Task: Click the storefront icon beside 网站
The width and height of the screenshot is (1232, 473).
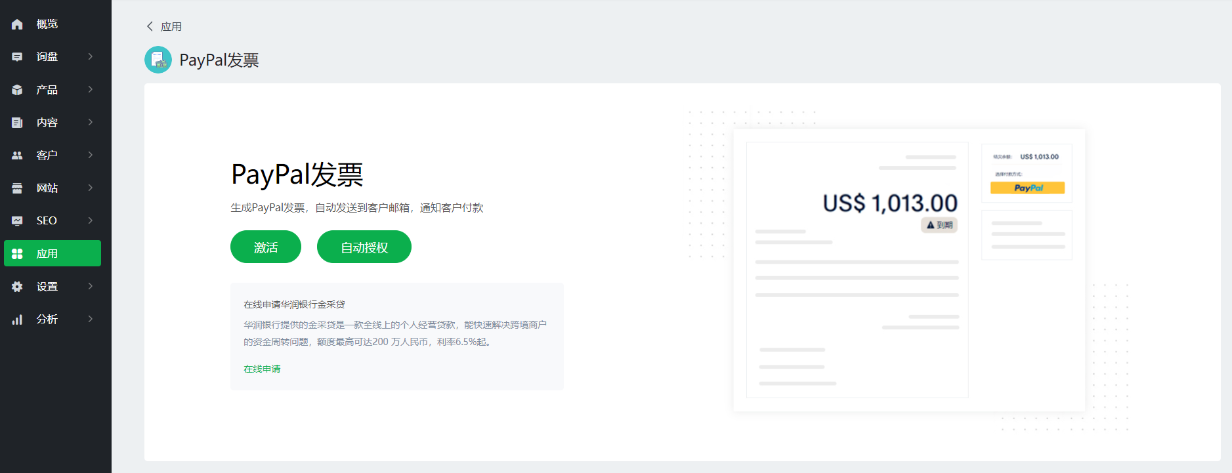Action: [17, 188]
